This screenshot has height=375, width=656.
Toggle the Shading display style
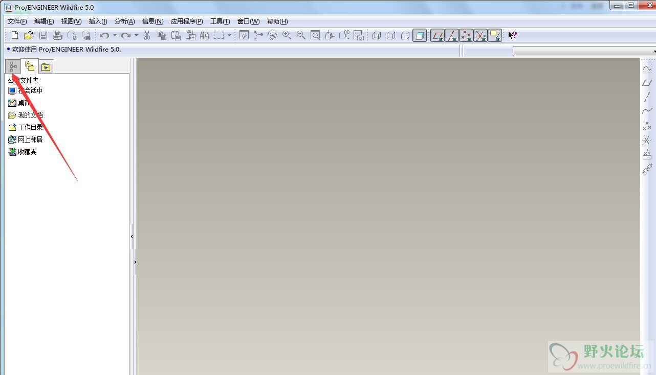(x=420, y=35)
